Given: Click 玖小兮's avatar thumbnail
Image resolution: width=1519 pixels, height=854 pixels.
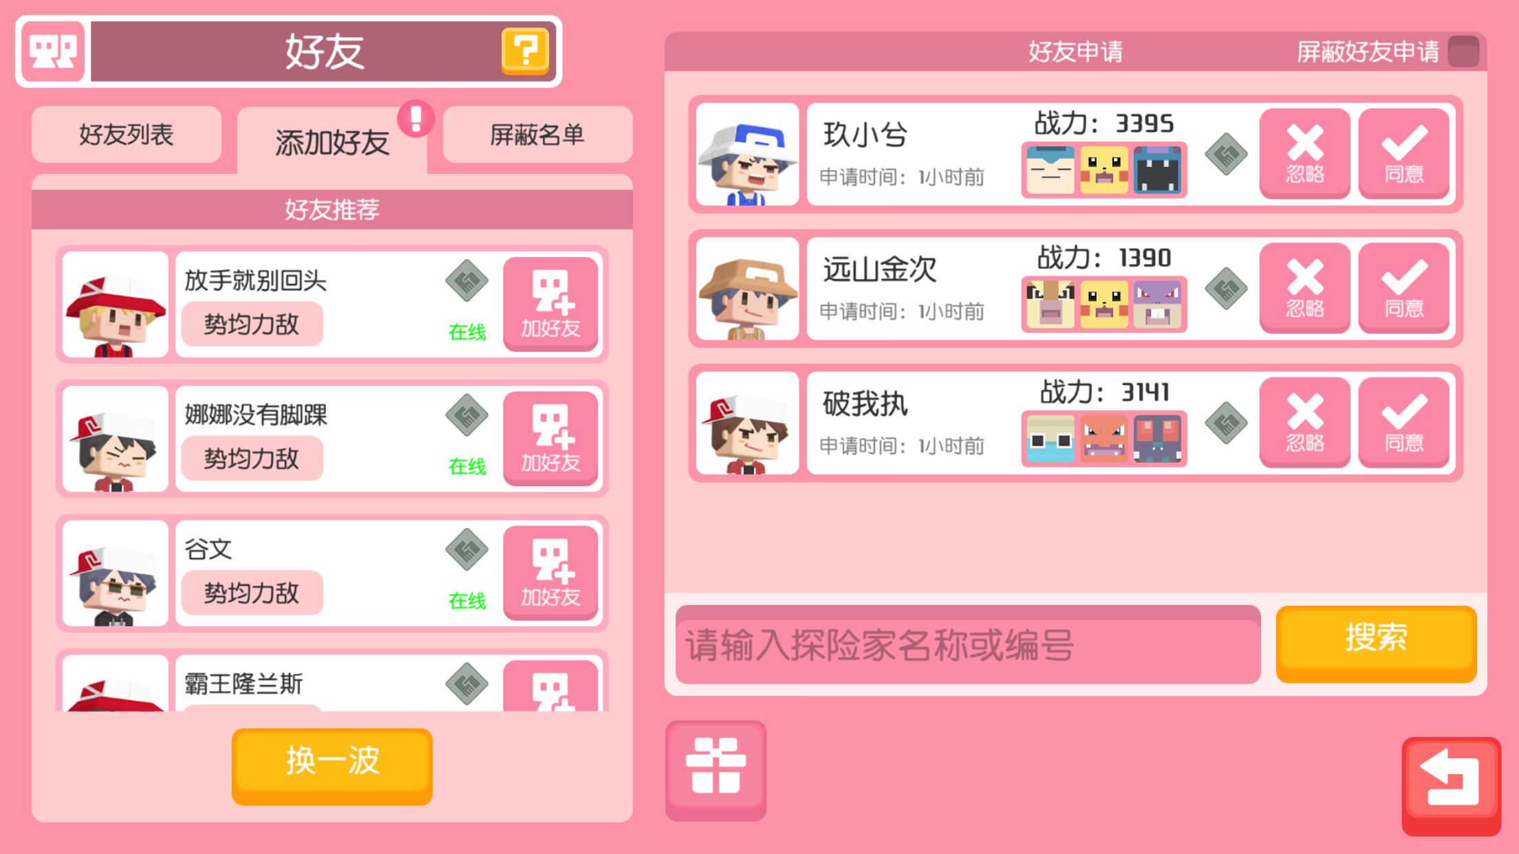Looking at the screenshot, I should tap(747, 154).
